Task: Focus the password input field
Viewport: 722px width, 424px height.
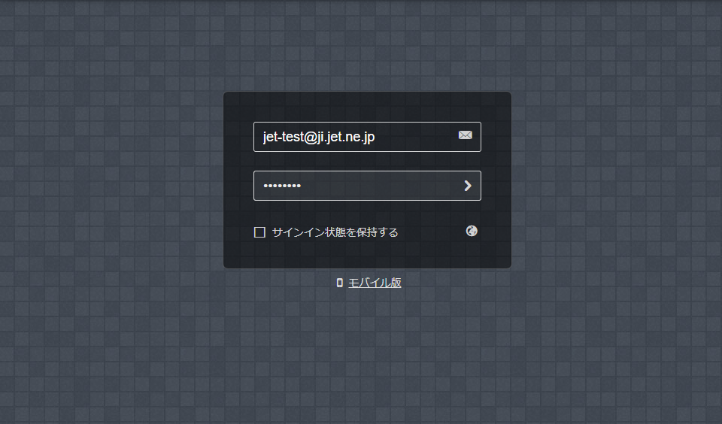Action: (367, 186)
